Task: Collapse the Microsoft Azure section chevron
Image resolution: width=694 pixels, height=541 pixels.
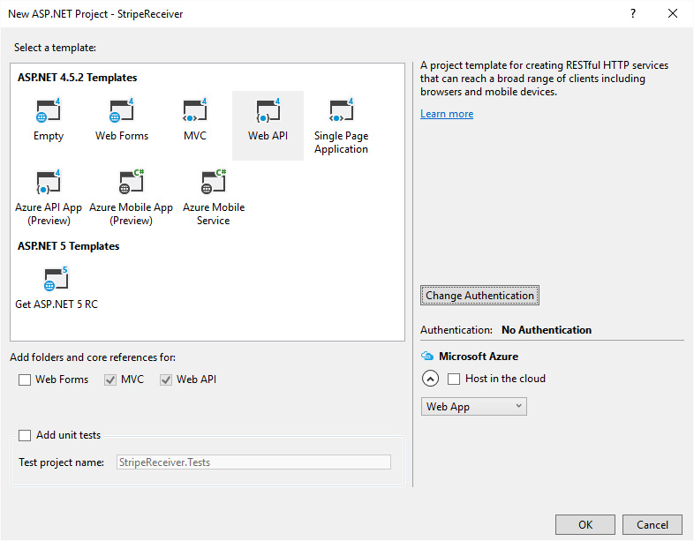Action: tap(430, 379)
